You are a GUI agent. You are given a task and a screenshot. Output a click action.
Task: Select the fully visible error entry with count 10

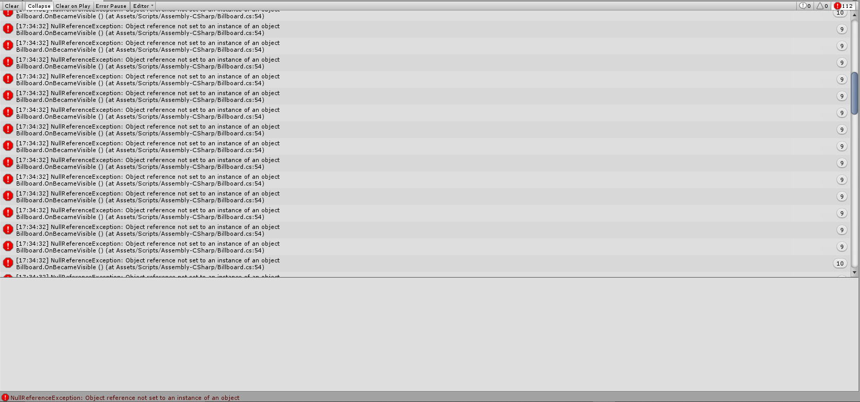(425, 263)
